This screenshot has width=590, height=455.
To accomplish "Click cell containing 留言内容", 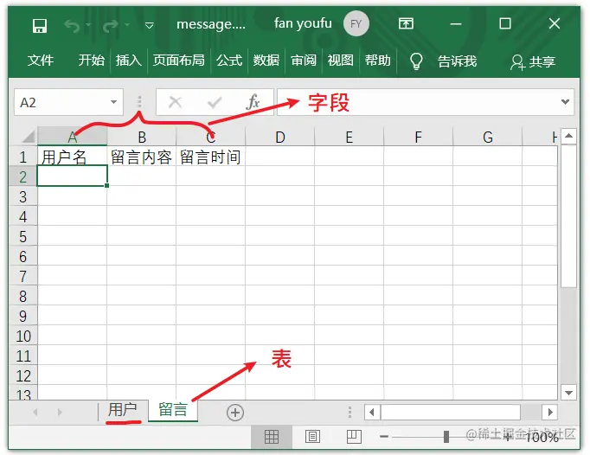I will (142, 157).
